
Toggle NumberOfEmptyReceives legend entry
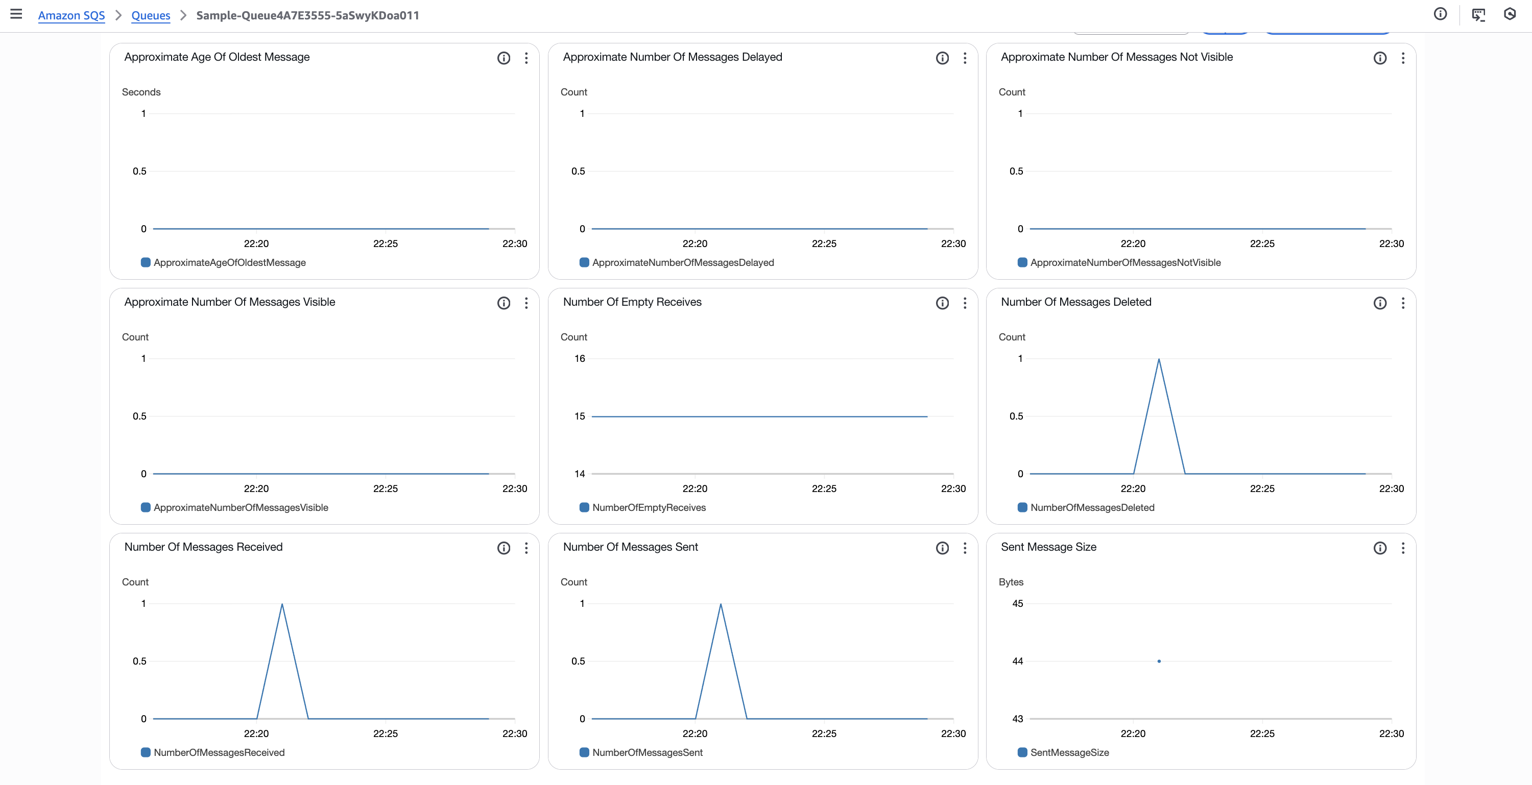648,507
